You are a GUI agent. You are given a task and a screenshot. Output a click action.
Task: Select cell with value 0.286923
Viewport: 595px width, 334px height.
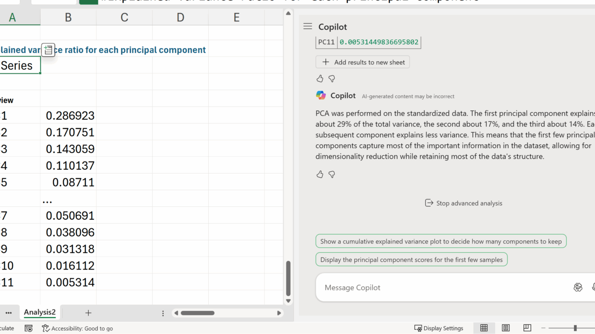[x=68, y=116]
